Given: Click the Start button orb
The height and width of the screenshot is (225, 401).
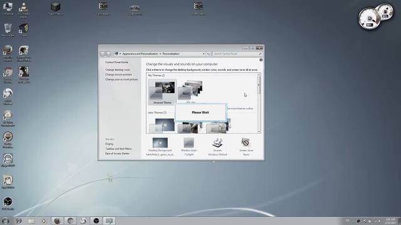Looking at the screenshot, I should point(6,221).
